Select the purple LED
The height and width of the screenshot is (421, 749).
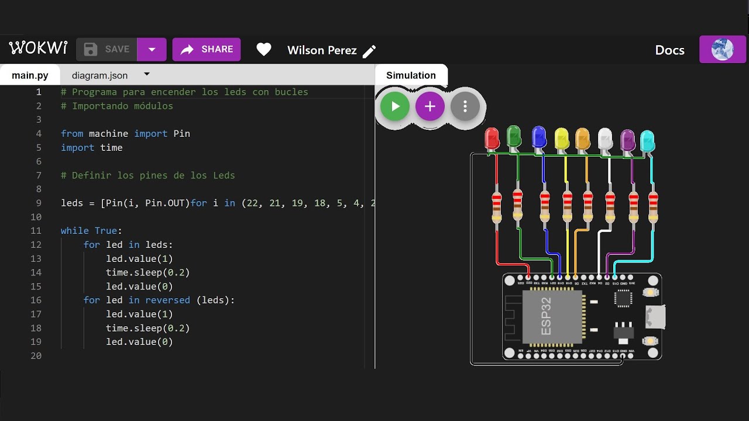[x=628, y=142]
